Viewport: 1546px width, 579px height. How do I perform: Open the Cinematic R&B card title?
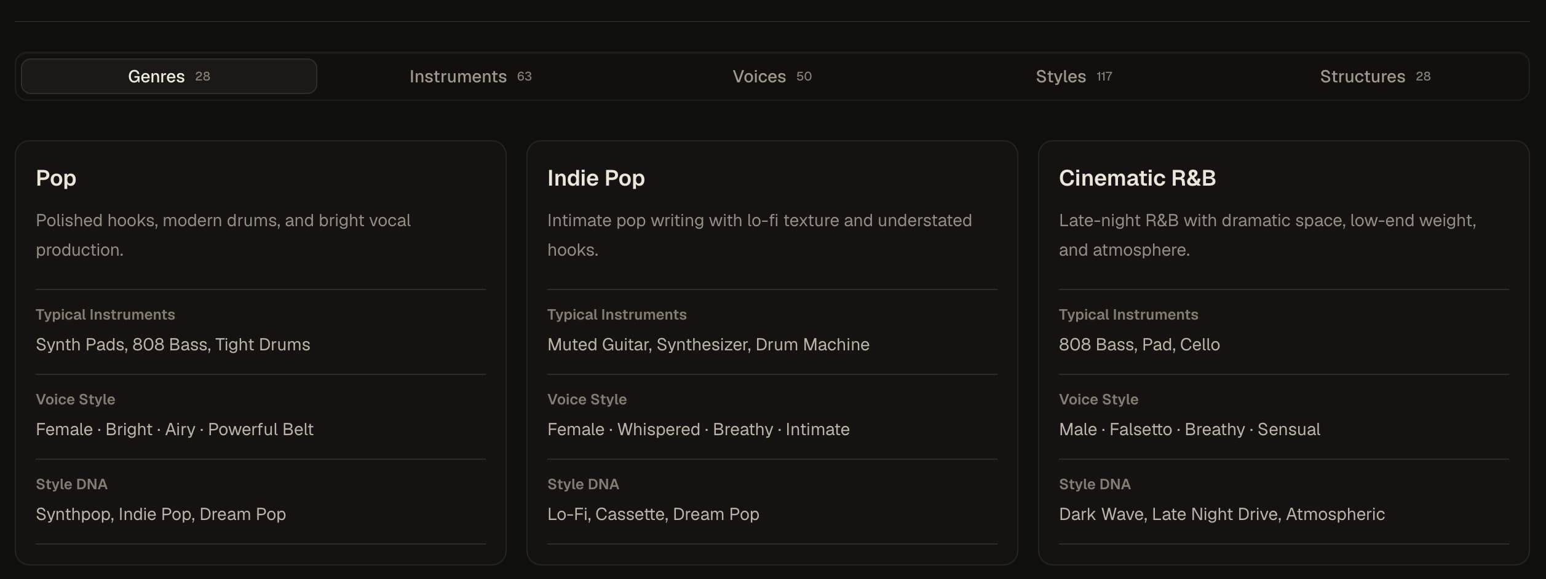coord(1137,178)
